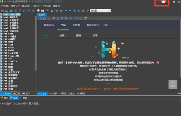Select the html layui组件 library item

pyautogui.click(x=12, y=14)
